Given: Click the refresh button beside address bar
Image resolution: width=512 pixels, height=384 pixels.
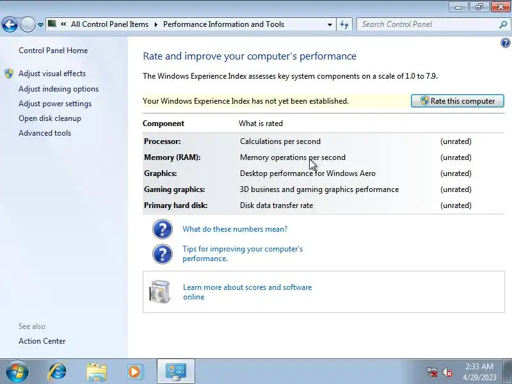Looking at the screenshot, I should coord(344,24).
